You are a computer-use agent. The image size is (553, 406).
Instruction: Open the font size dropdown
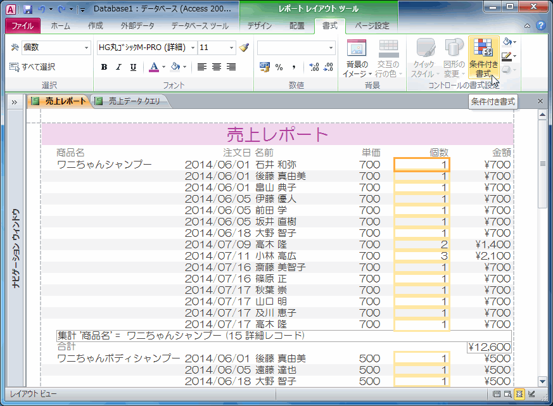[231, 48]
